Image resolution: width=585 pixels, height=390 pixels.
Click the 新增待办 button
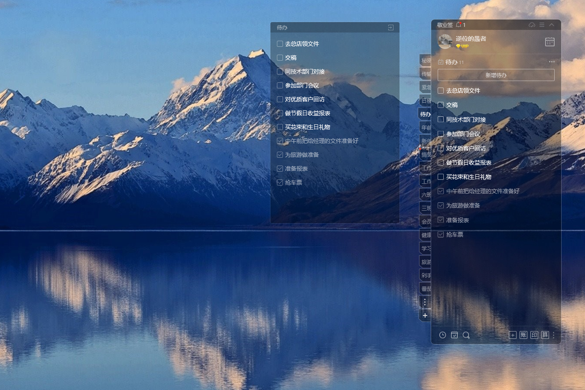(x=496, y=75)
